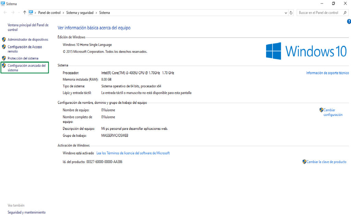Image resolution: width=351 pixels, height=220 pixels.
Task: Open 'Información de soporte técnico' link
Action: 327,73
